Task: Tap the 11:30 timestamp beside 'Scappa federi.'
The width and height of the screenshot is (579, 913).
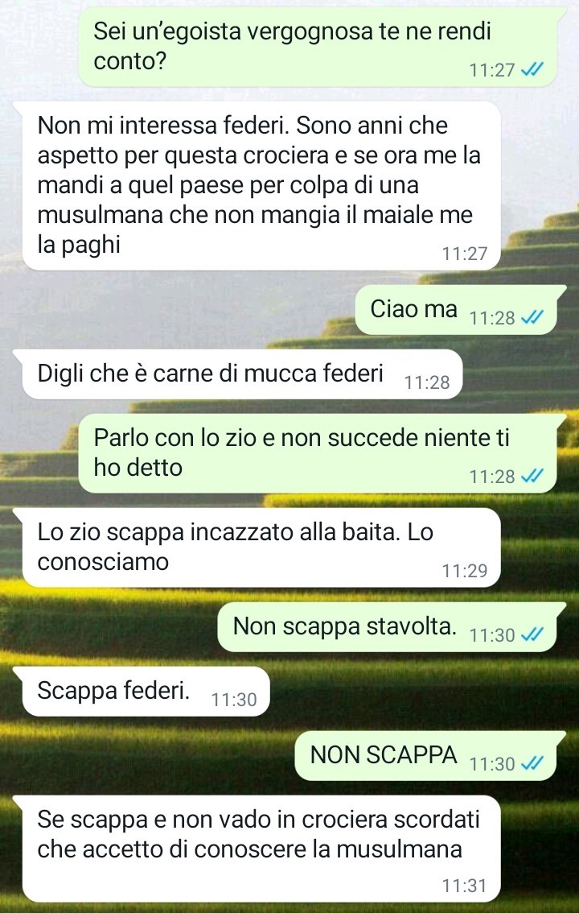Action: 234,700
